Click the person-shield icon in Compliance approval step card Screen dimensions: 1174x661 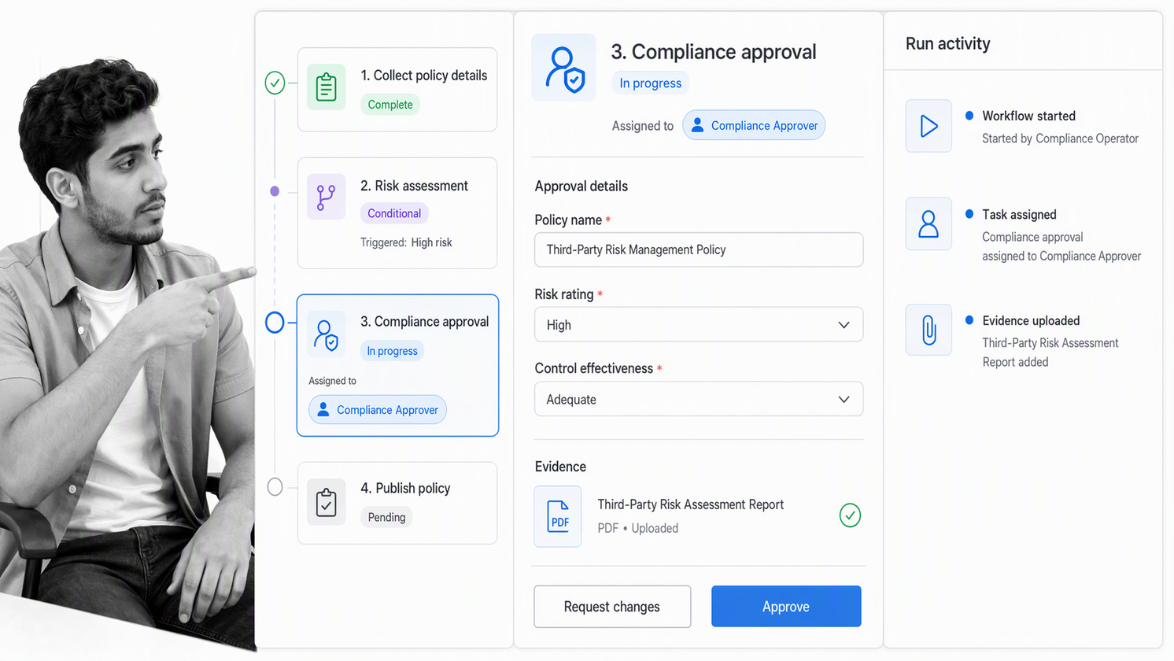[326, 334]
